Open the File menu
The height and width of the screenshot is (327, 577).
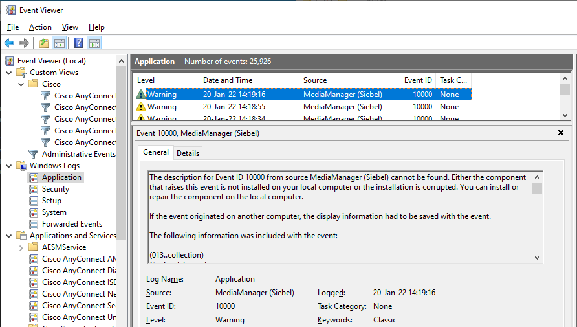point(13,27)
